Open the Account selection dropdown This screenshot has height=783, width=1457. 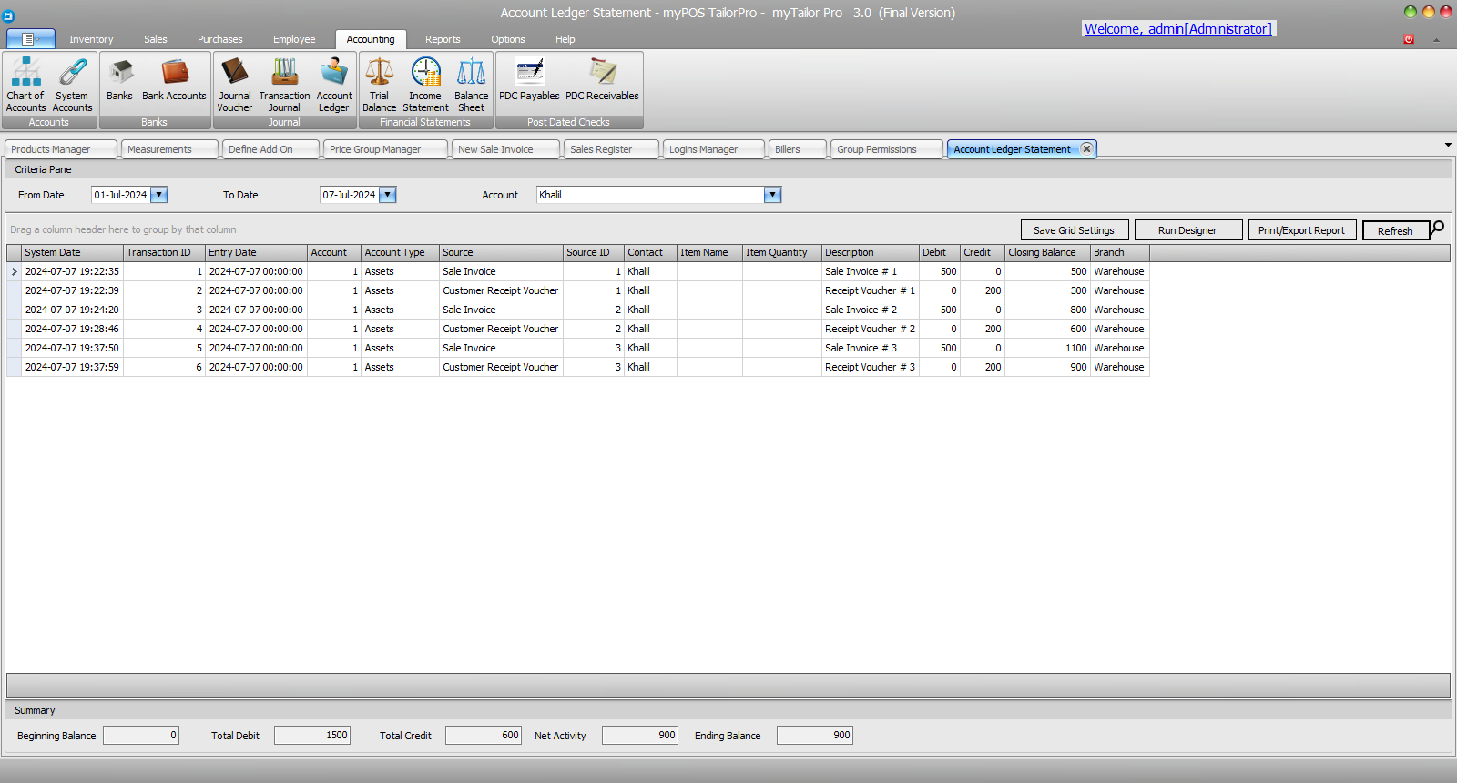tap(772, 195)
